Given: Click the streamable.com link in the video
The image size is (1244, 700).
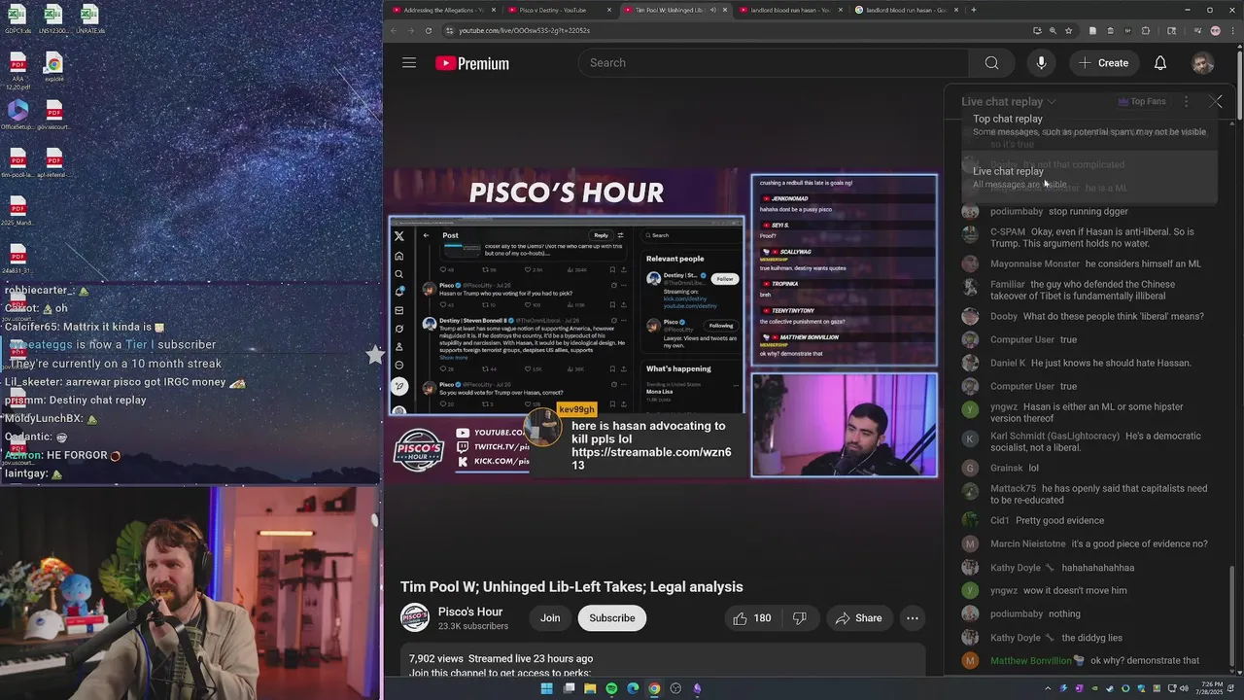Looking at the screenshot, I should coord(651,459).
